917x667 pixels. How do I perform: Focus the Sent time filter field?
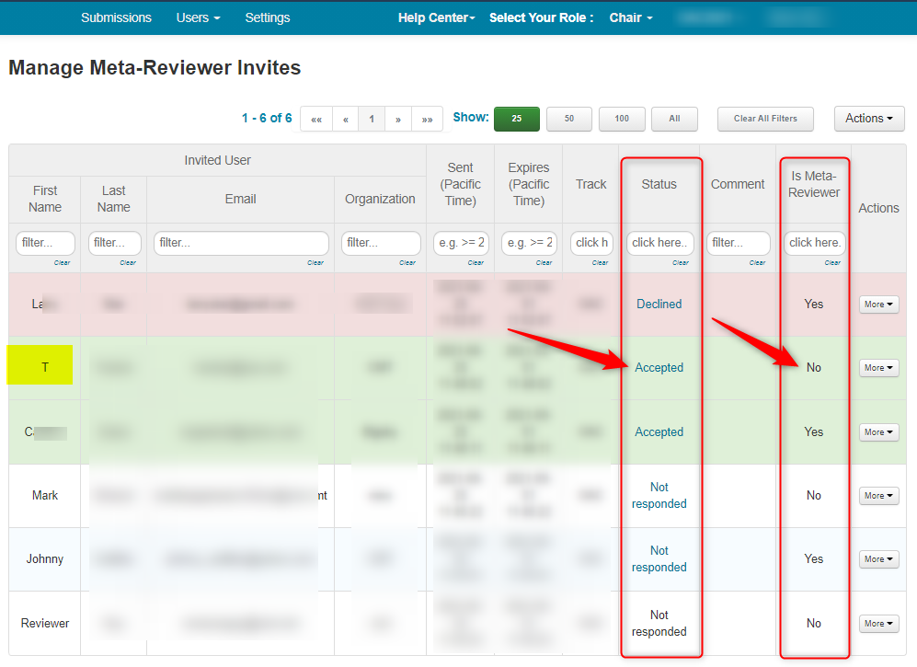click(x=461, y=243)
